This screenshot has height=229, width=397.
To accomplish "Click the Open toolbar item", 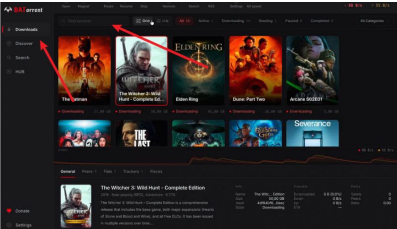I will [66, 6].
